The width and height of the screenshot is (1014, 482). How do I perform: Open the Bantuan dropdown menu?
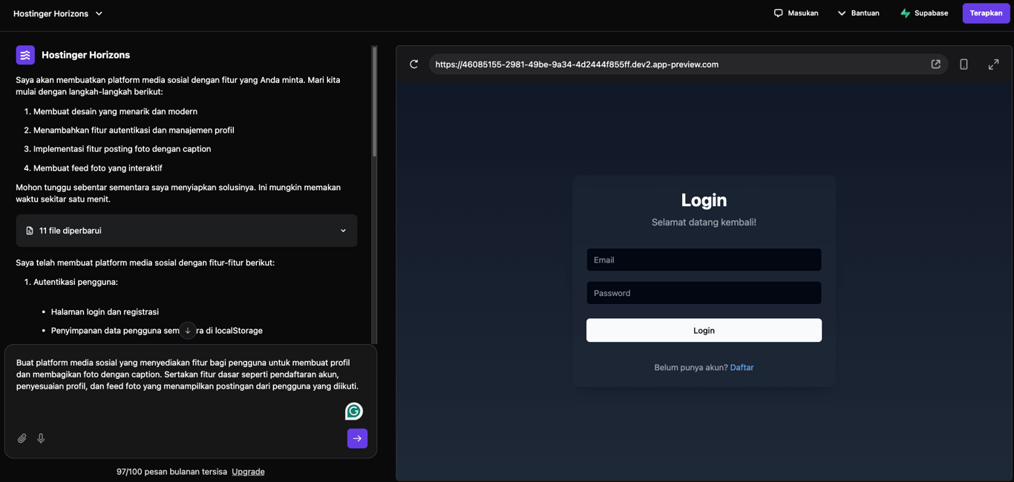pos(858,13)
